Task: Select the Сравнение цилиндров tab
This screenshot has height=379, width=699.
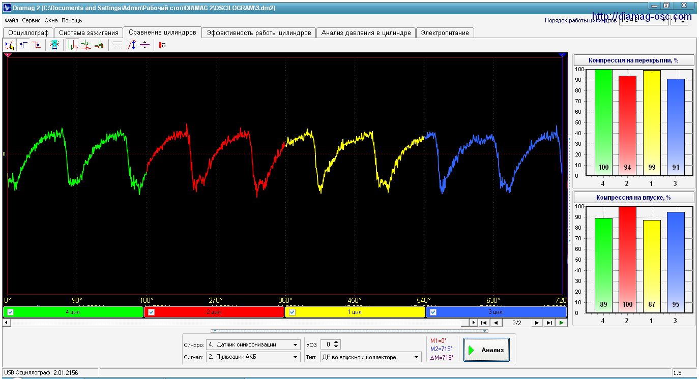Action: pos(162,32)
